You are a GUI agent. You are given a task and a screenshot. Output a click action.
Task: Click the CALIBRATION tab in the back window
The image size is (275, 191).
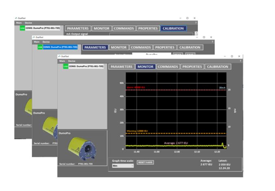tap(173, 28)
